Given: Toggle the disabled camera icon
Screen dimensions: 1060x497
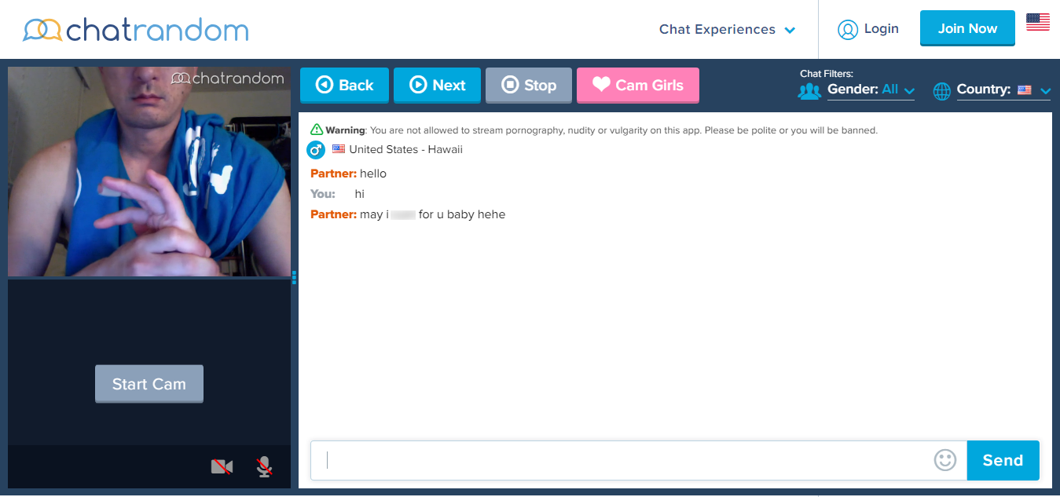Looking at the screenshot, I should click(x=222, y=467).
